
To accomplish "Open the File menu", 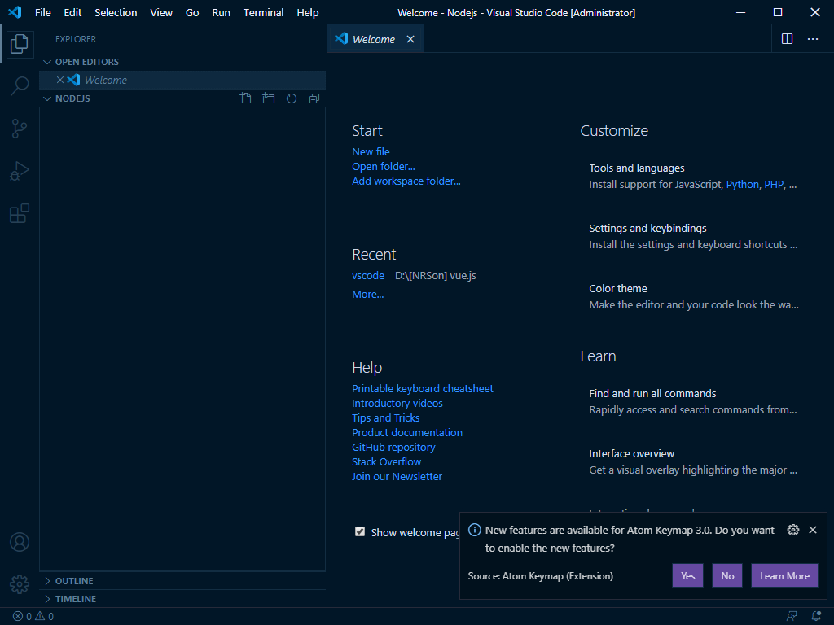I will 43,12.
